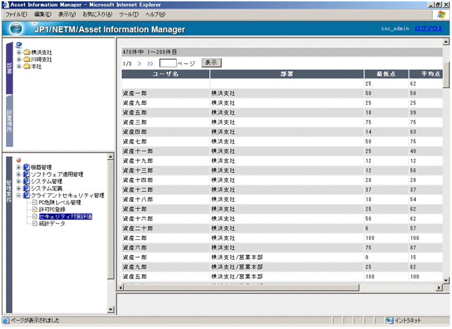The height and width of the screenshot is (329, 452).
Task: Expand the 横浜支社 tree node
Action: click(x=18, y=52)
